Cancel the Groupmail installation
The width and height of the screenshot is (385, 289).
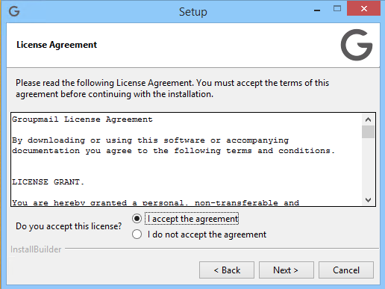346,270
